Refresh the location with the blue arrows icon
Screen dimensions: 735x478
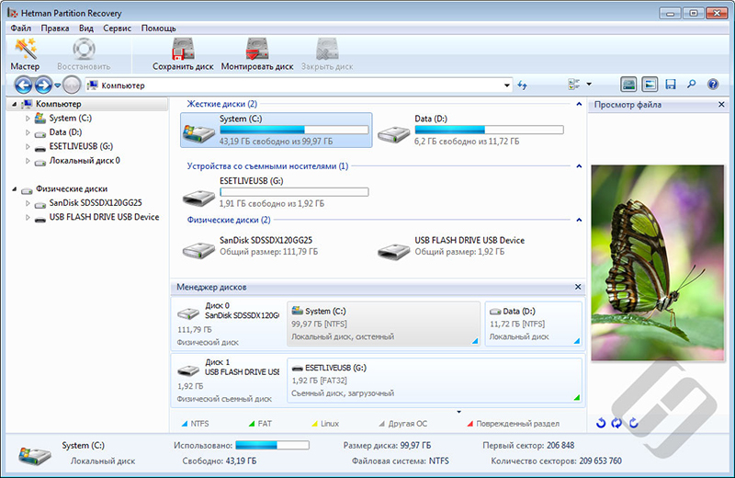[x=523, y=85]
